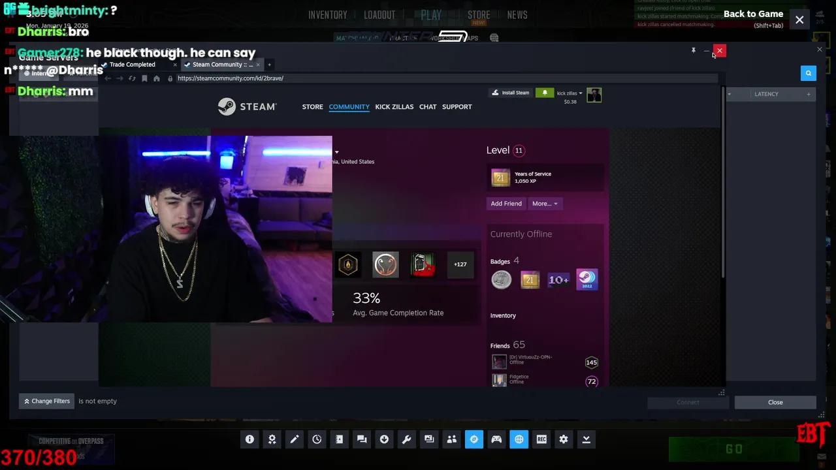Expand Change Filters in server browser
The image size is (836, 470).
click(46, 401)
